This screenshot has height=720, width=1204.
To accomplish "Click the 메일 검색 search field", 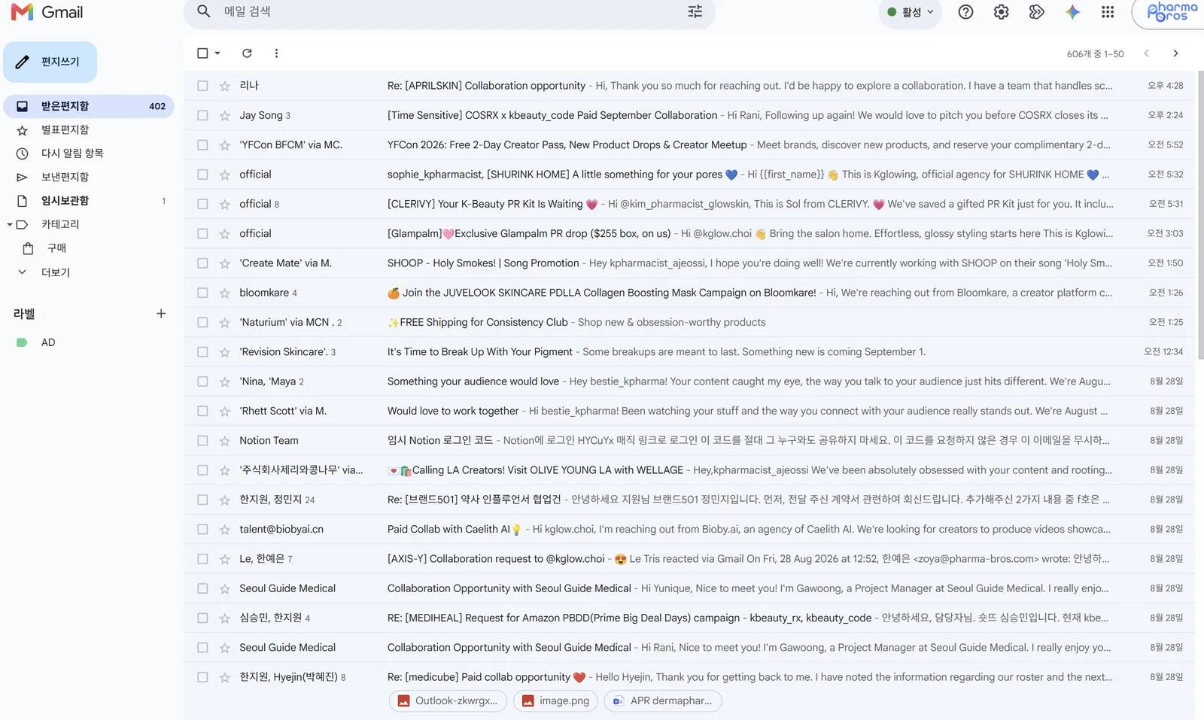I will tap(448, 11).
